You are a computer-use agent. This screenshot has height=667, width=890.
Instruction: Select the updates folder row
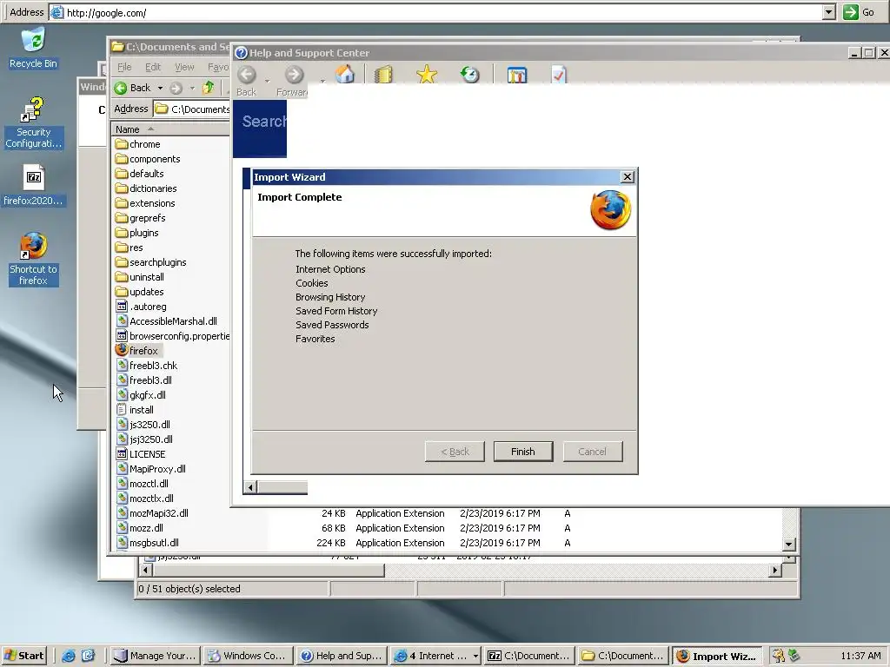click(140, 292)
